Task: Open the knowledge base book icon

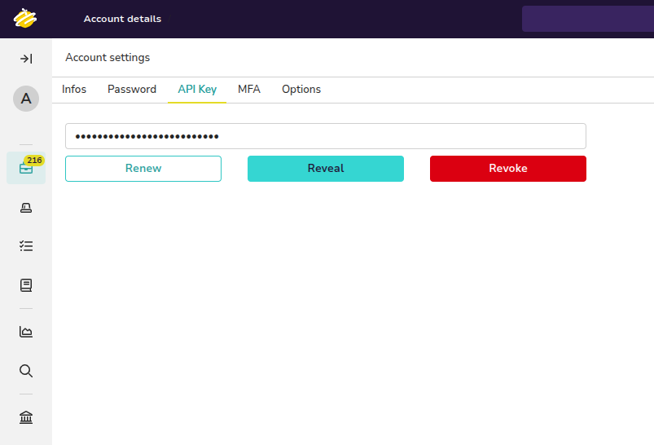Action: 26,285
